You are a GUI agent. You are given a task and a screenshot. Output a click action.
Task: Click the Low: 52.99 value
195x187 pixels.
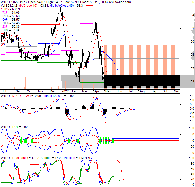[71, 2]
